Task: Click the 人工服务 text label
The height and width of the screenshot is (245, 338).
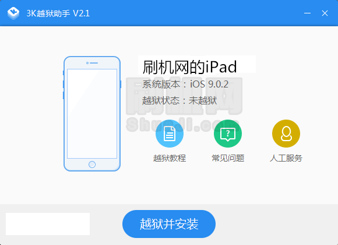Action: 286,158
